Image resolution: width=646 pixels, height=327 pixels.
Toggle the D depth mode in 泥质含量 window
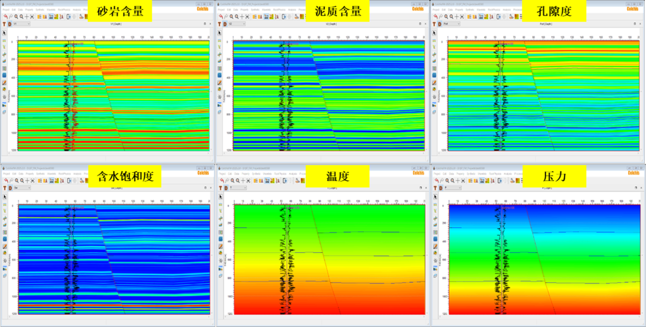pos(224,24)
